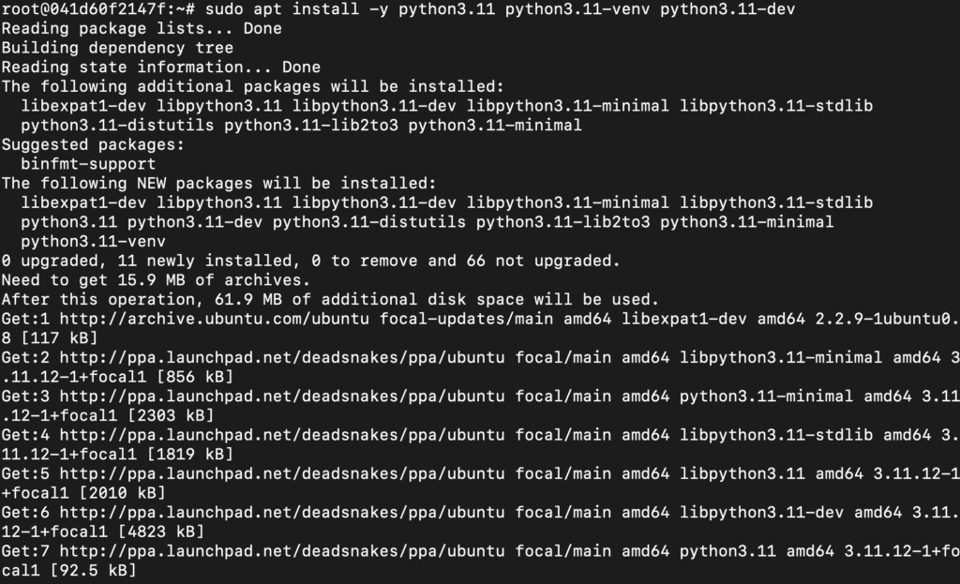Viewport: 960px width, 584px height.
Task: Click the 'Building dependency tree' line
Action: tap(117, 48)
